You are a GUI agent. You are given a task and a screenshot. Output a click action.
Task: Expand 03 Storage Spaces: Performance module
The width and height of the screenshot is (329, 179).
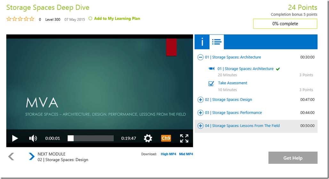coord(200,113)
